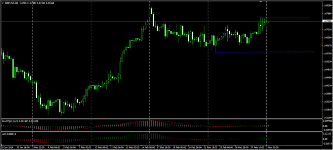Click the current price label 1.67468
333x150 pixels.
[x=327, y=21]
